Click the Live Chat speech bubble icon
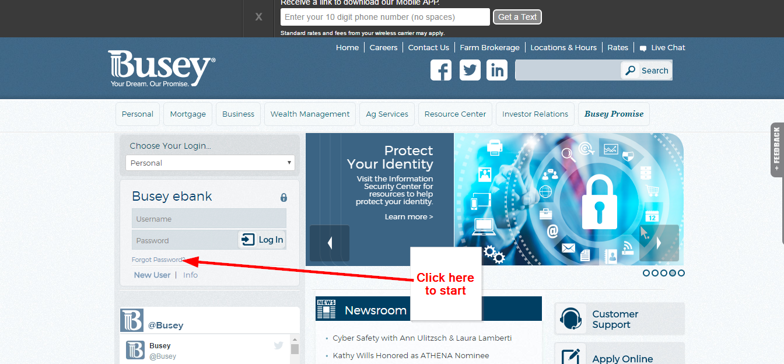This screenshot has height=364, width=784. [x=643, y=48]
